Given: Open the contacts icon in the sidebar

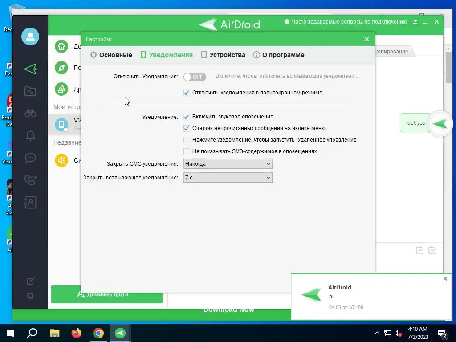Looking at the screenshot, I should (x=30, y=202).
